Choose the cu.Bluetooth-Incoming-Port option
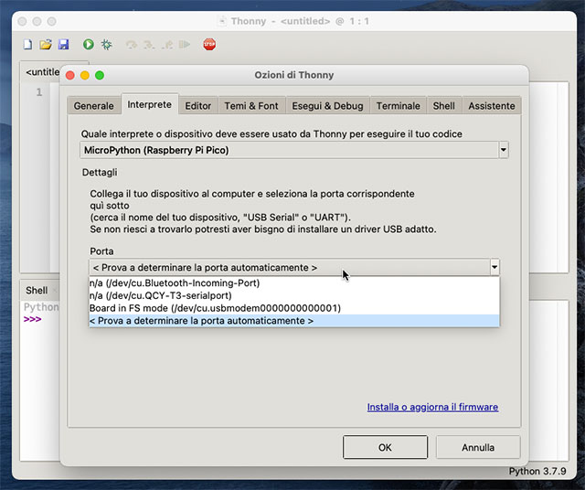The image size is (585, 490). point(175,283)
